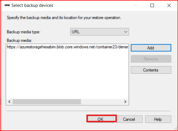Confirm with the OK button
178x131 pixels.
(x=100, y=119)
